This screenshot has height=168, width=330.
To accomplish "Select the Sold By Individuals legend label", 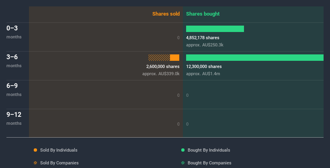I will point(59,150).
